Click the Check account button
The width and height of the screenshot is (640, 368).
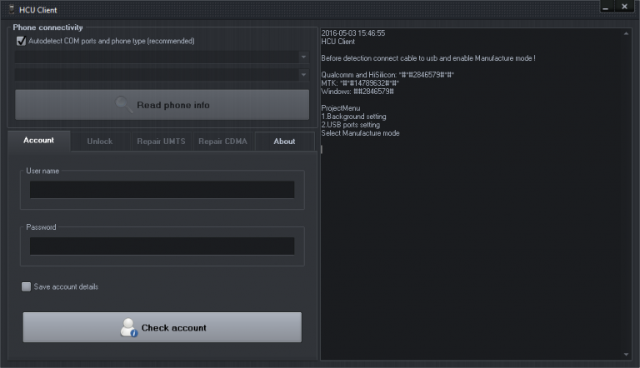[162, 327]
